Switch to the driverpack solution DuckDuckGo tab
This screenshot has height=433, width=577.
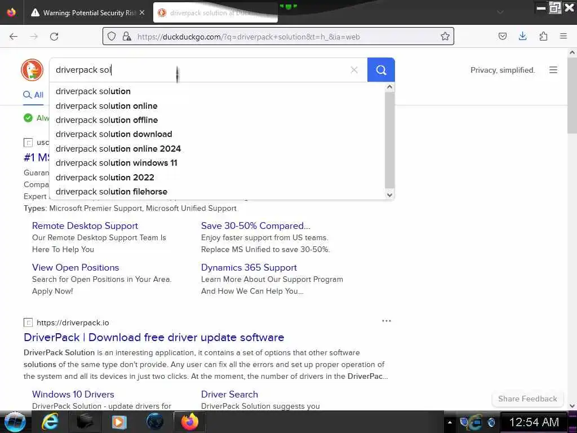pyautogui.click(x=215, y=12)
